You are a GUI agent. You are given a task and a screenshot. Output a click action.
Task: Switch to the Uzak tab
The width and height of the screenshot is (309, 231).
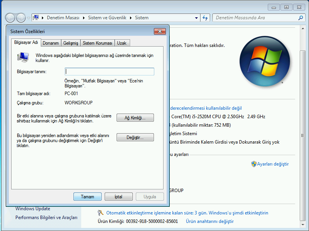tap(122, 43)
